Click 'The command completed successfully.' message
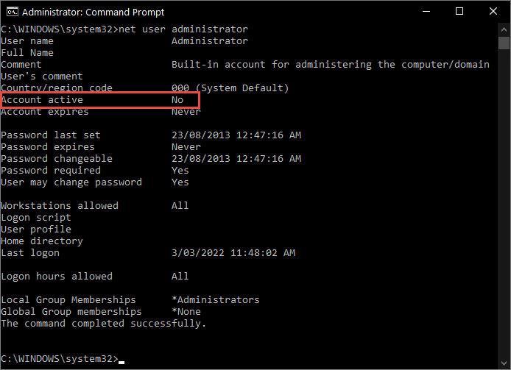 click(104, 324)
